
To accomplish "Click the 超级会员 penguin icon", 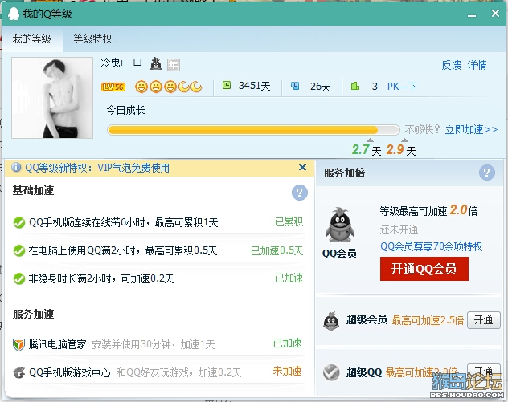I will point(331,320).
